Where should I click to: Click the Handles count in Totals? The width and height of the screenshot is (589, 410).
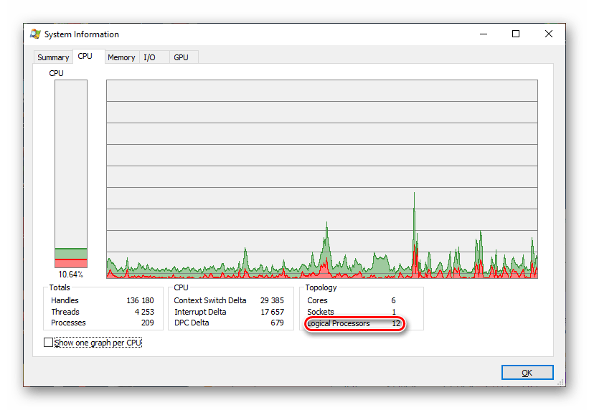click(x=140, y=300)
